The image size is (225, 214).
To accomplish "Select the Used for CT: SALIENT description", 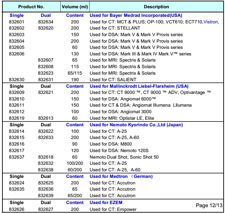I will click(x=113, y=79).
